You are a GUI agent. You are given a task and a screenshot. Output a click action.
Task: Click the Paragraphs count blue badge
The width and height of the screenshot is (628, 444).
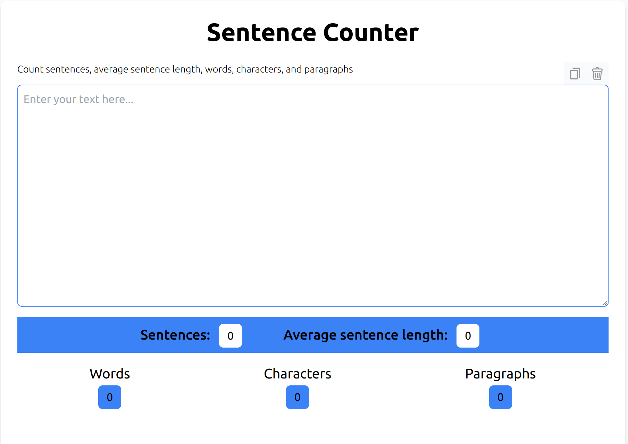point(500,397)
